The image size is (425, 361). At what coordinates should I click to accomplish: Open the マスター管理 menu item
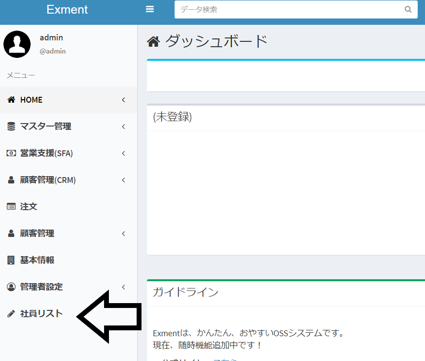[69, 126]
